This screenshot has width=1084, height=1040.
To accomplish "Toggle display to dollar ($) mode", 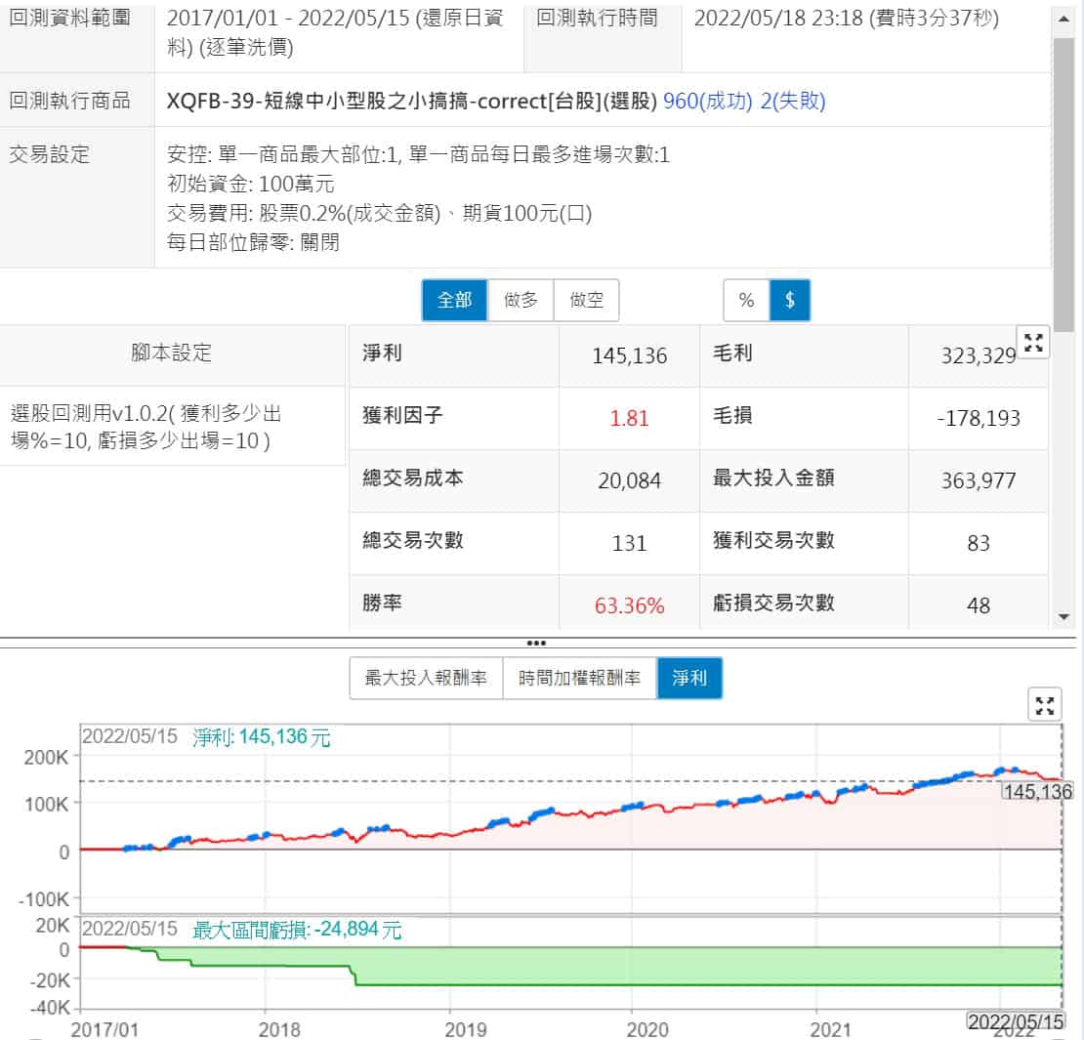I will (x=790, y=301).
